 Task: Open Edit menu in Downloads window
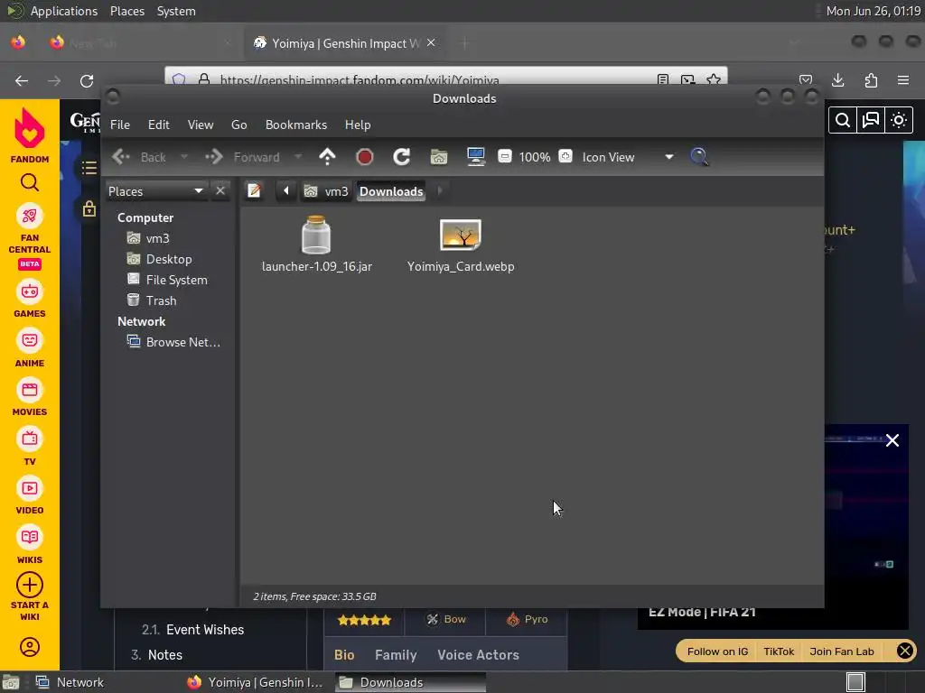pos(159,125)
